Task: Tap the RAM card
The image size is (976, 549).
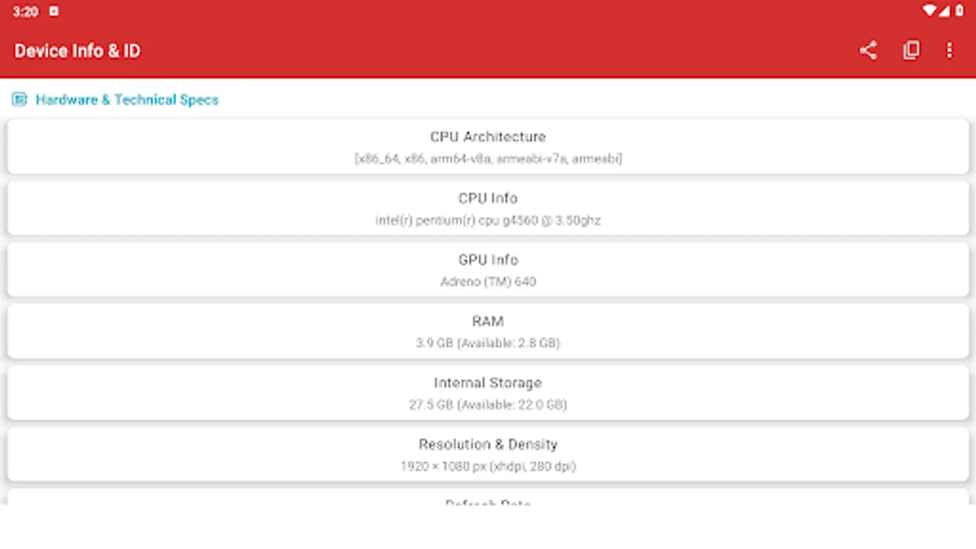Action: point(488,331)
